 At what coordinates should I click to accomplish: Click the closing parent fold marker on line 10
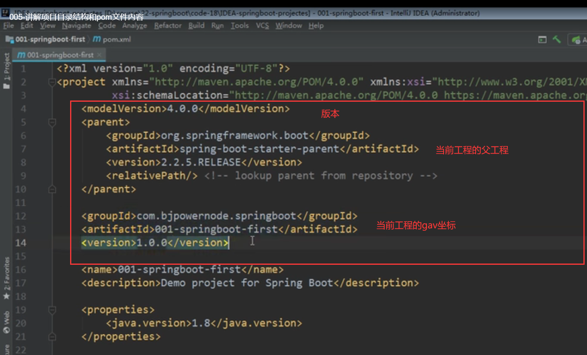point(52,190)
